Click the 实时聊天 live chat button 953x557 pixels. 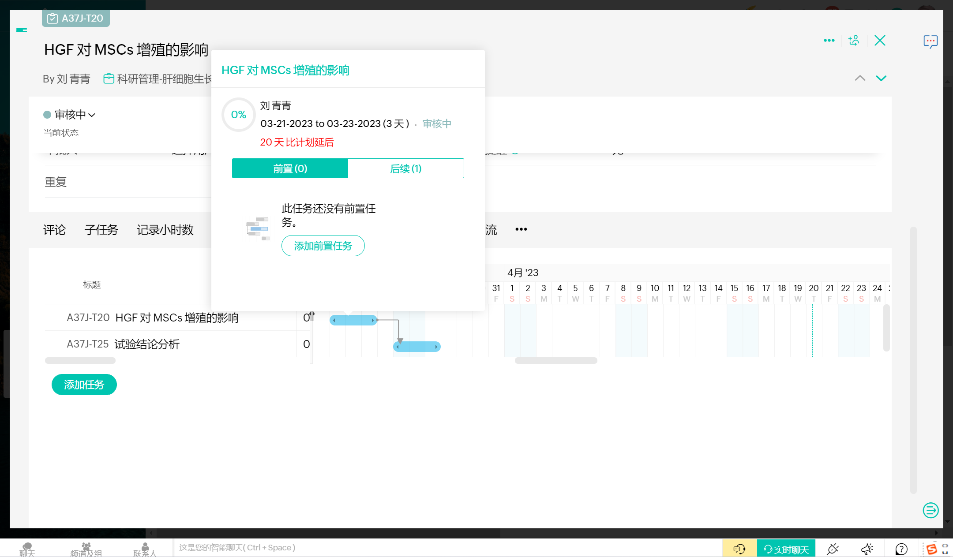point(786,549)
